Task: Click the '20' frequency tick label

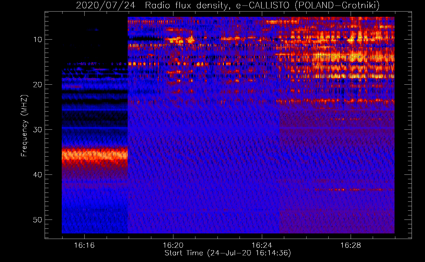Action: [x=38, y=85]
